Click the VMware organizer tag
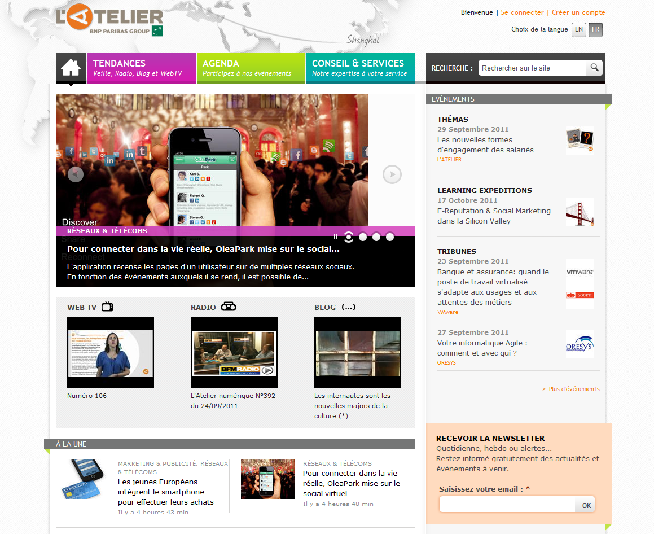 coord(447,312)
